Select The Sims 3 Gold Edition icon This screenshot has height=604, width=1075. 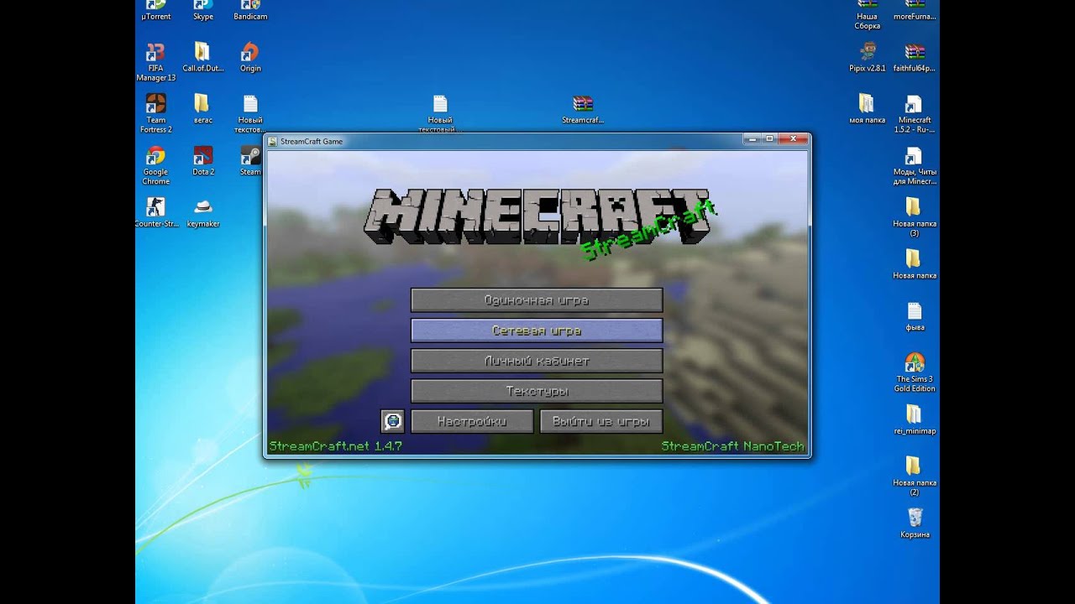(915, 372)
